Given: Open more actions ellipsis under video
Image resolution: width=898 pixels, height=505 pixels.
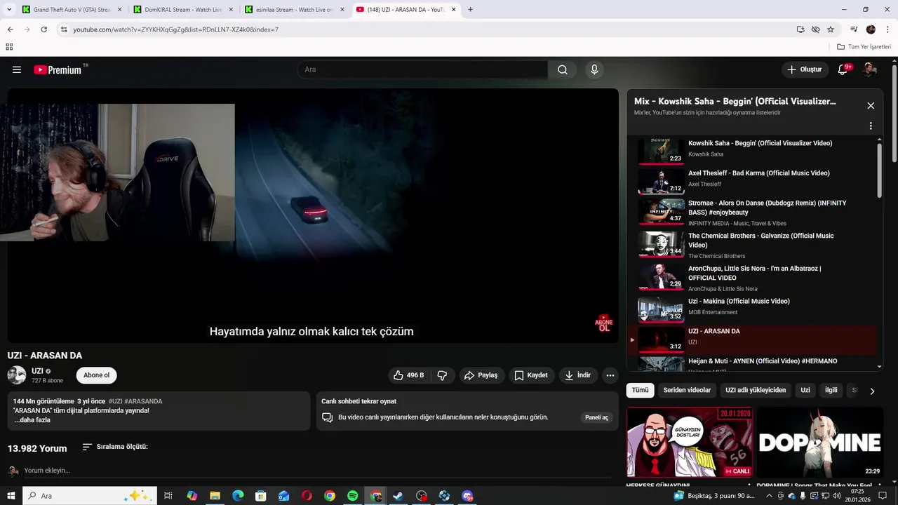Looking at the screenshot, I should (610, 375).
